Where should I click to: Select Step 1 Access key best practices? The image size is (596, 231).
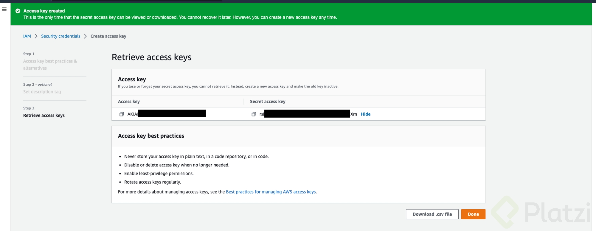pos(50,65)
